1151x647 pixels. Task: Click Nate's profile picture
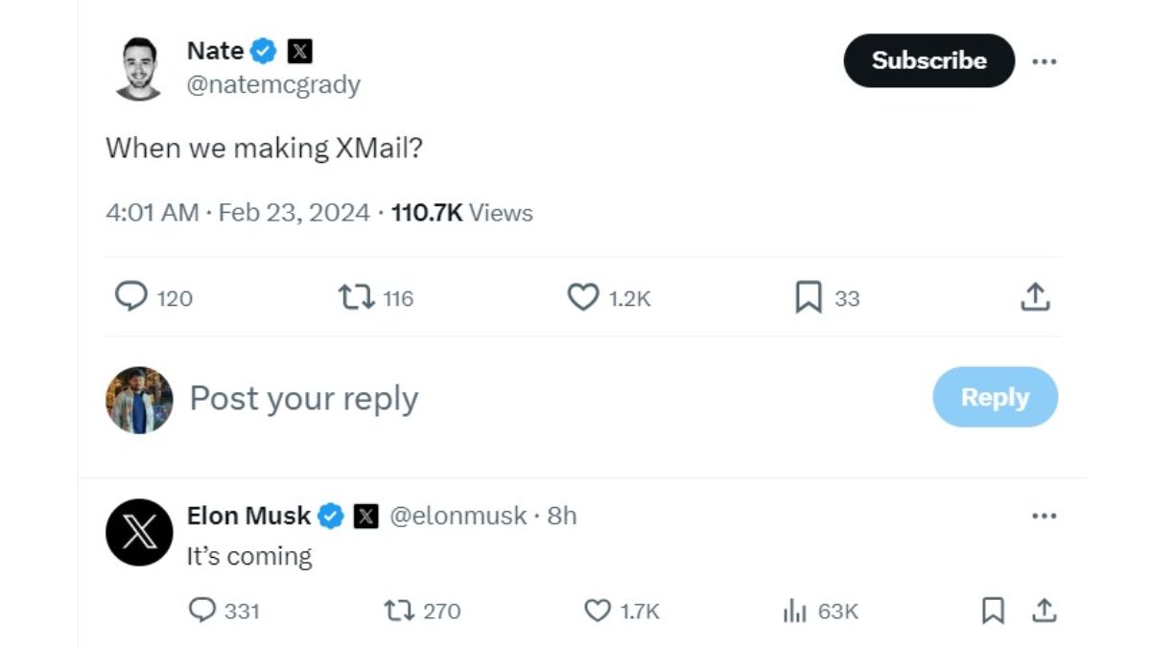[139, 67]
